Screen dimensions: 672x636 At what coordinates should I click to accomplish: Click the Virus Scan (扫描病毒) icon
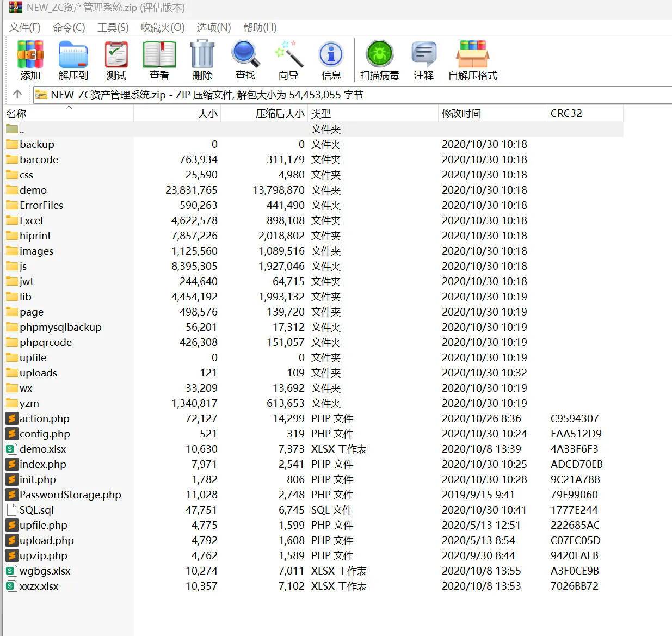pos(380,54)
